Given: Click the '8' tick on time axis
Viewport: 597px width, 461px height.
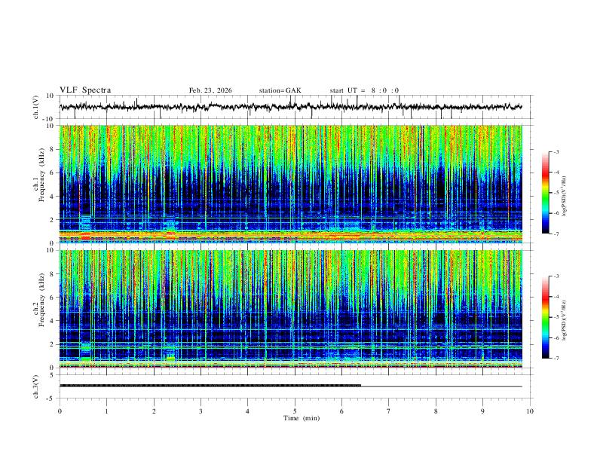Looking at the screenshot, I should coord(436,411).
